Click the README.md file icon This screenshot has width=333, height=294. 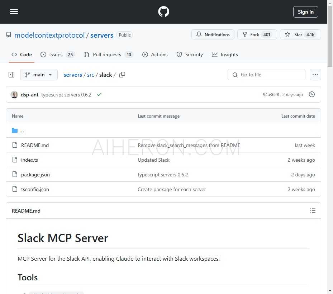pos(15,145)
